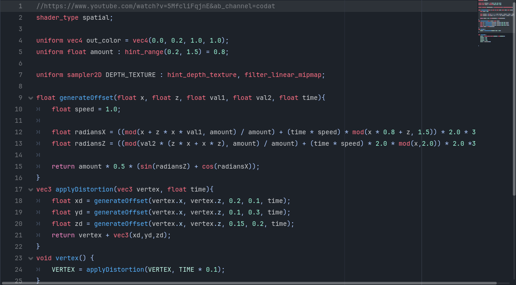Click the YouTube URL comment on line 1
Image resolution: width=516 pixels, height=285 pixels.
point(156,6)
